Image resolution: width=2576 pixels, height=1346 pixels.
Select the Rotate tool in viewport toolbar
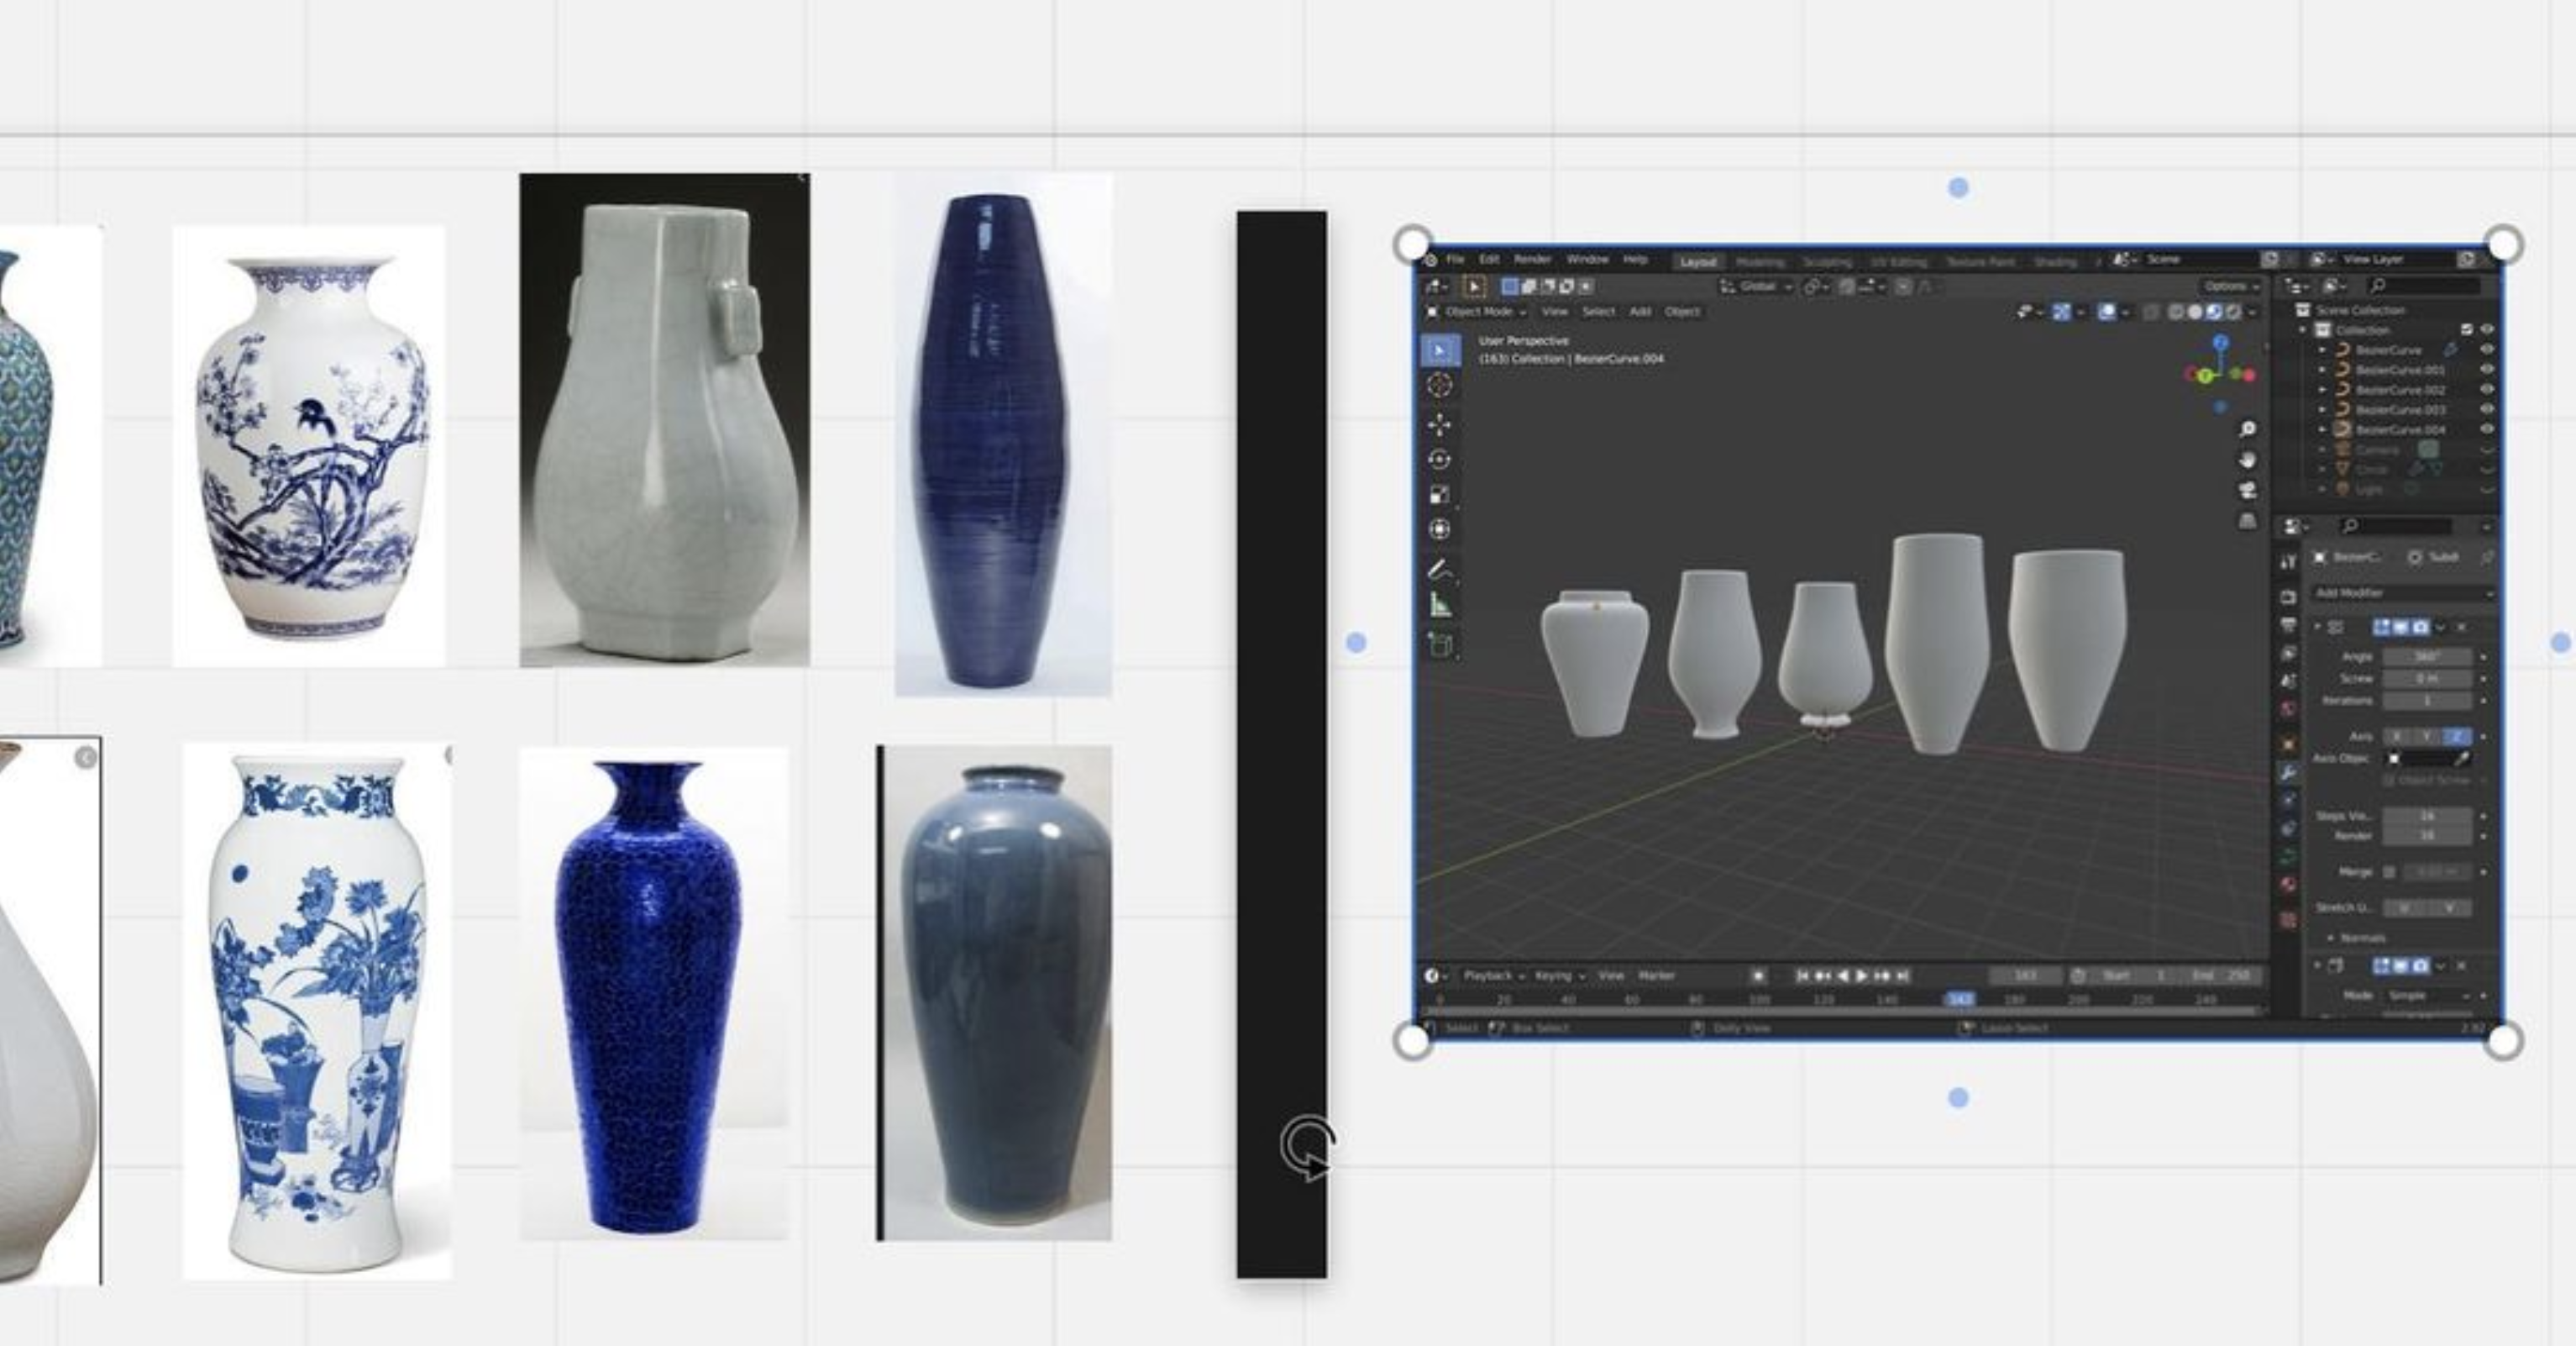(x=1440, y=460)
